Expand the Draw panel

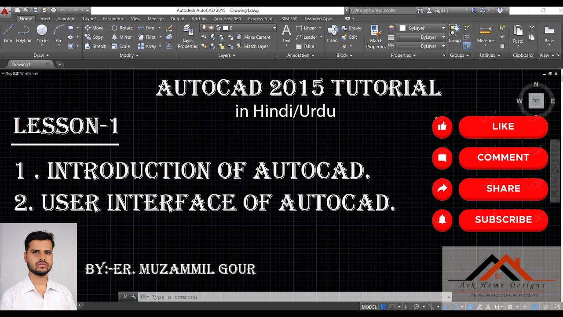pos(41,55)
